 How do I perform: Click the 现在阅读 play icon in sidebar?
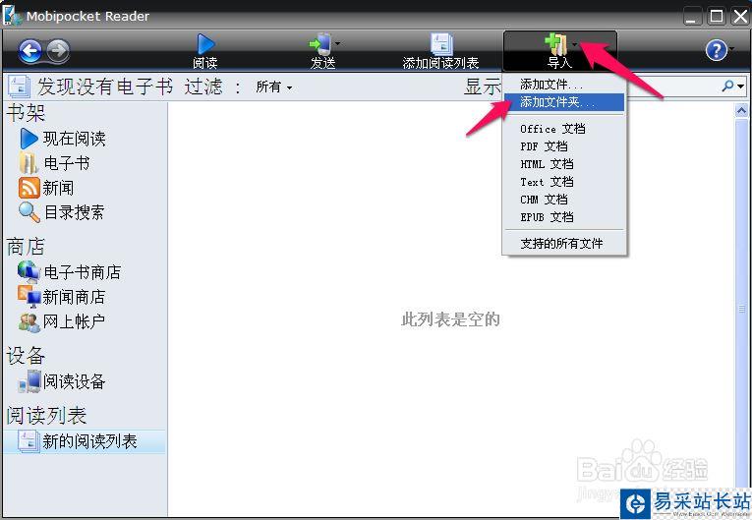click(x=29, y=139)
